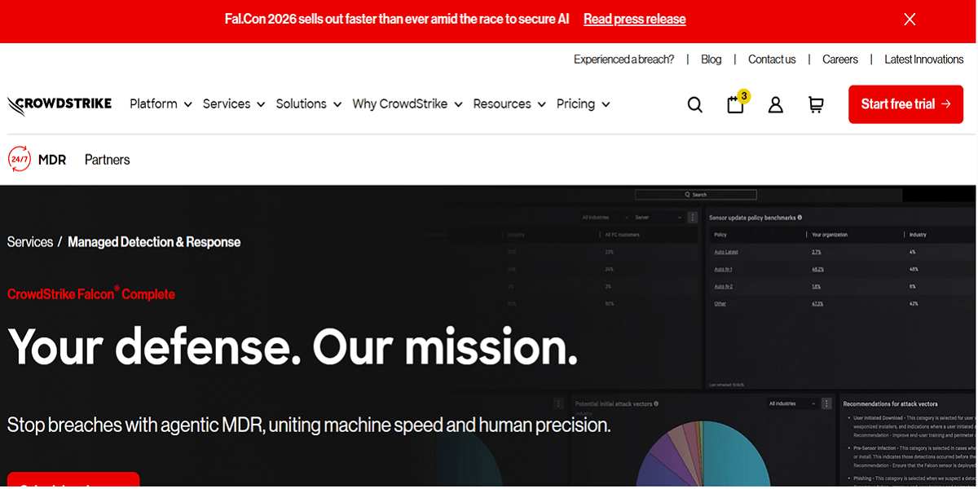The height and width of the screenshot is (489, 978).
Task: Switch to the Partners tab
Action: (108, 160)
